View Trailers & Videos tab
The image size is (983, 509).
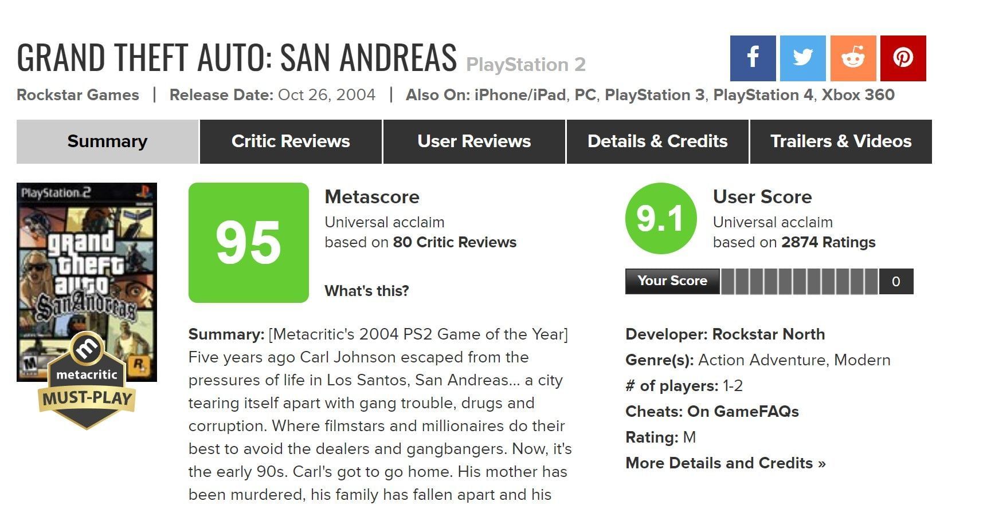841,141
